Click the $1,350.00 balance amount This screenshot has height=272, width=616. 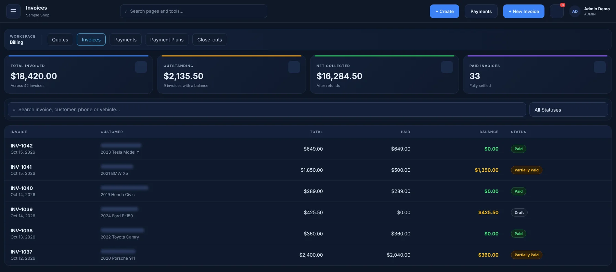click(487, 170)
